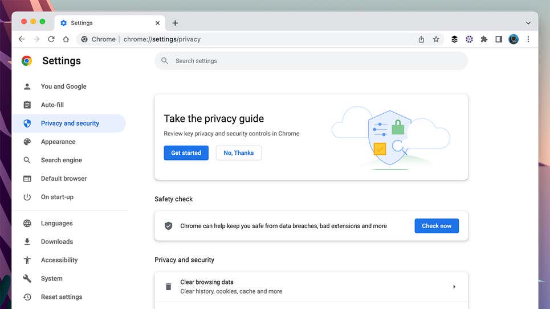
Task: Open Chrome's three-dot menu
Action: point(528,39)
